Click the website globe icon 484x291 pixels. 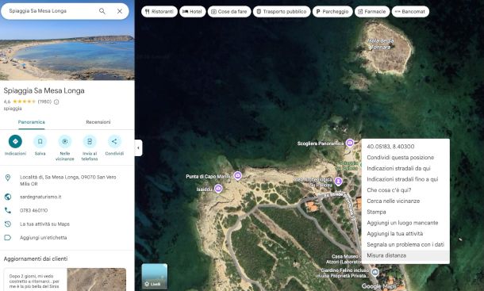point(8,197)
